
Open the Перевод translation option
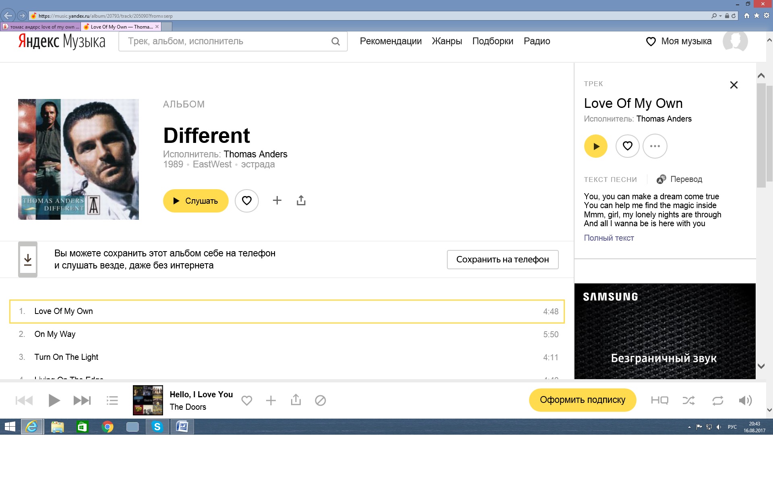680,179
